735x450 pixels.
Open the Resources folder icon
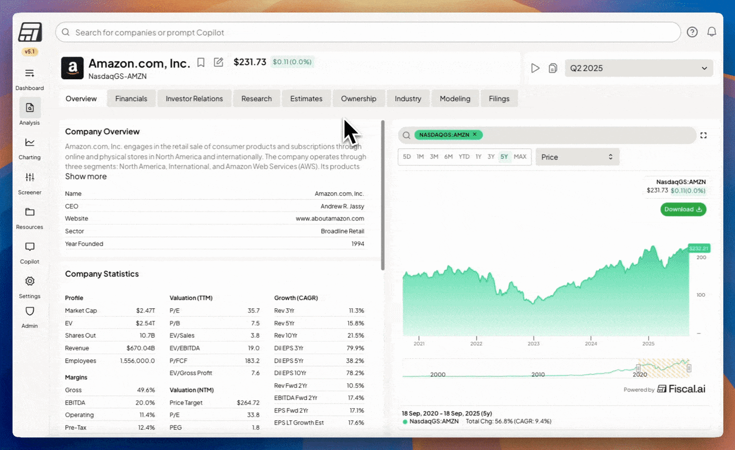pyautogui.click(x=30, y=212)
